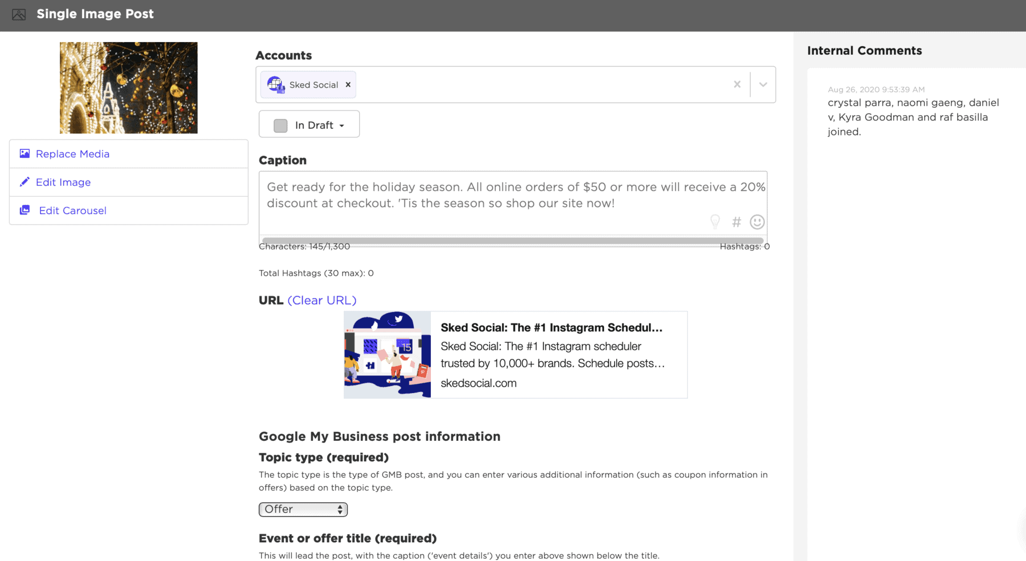This screenshot has height=561, width=1026.
Task: Click the Replace Media picture icon
Action: pyautogui.click(x=25, y=154)
